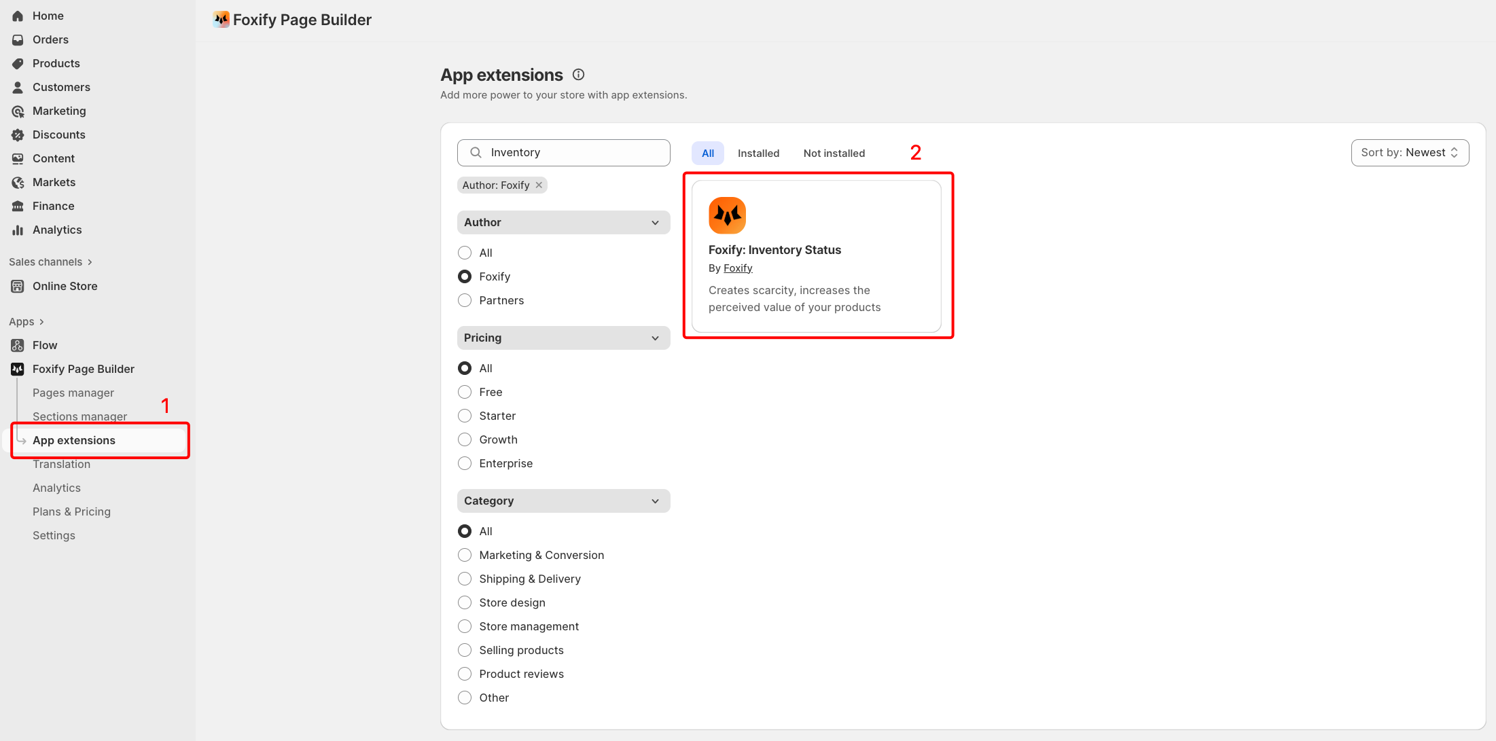
Task: Open Translation in sidebar
Action: (x=61, y=464)
